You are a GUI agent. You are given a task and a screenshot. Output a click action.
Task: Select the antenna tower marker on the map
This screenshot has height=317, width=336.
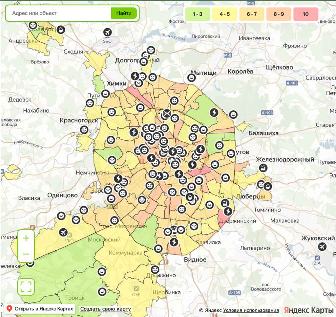[167, 114]
